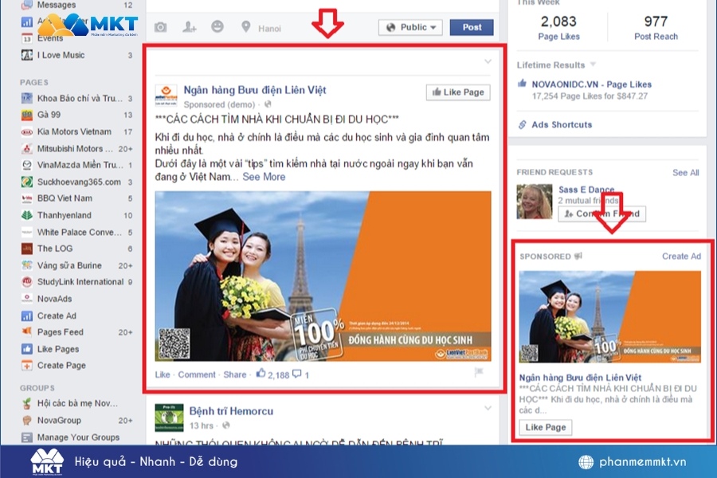This screenshot has width=717, height=478.
Task: Open the sponsored ad image thumbnail
Action: pyautogui.click(x=609, y=316)
